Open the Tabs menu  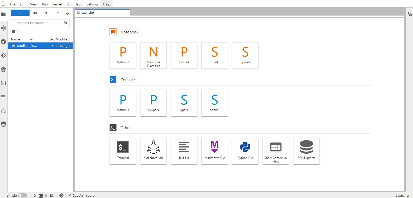tap(79, 4)
